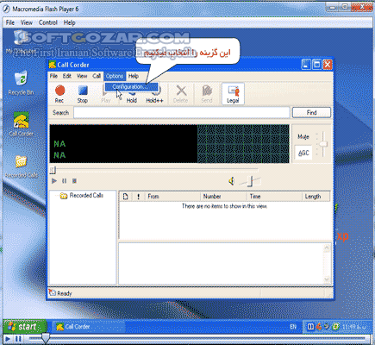This screenshot has width=375, height=345.
Task: Click the video play button at bottom
Action: coord(8,339)
